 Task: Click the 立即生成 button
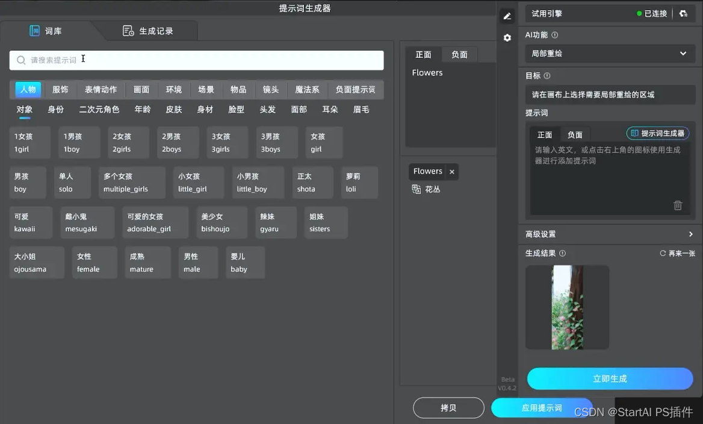click(x=610, y=379)
